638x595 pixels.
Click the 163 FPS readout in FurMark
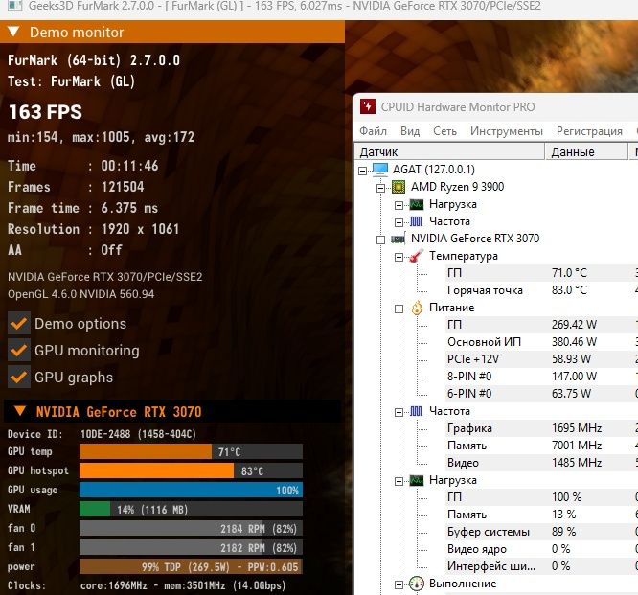(x=45, y=112)
